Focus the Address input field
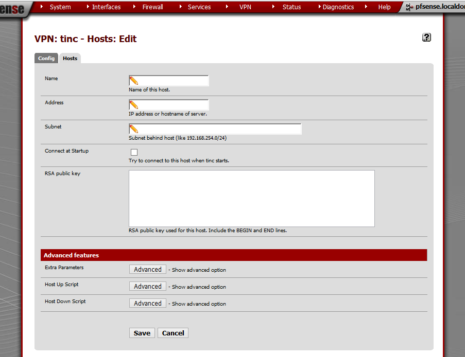 click(x=169, y=105)
